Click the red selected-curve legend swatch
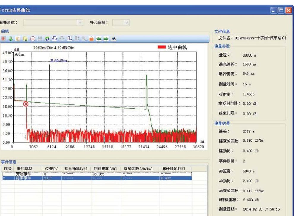304x216 pixels. coord(162,47)
